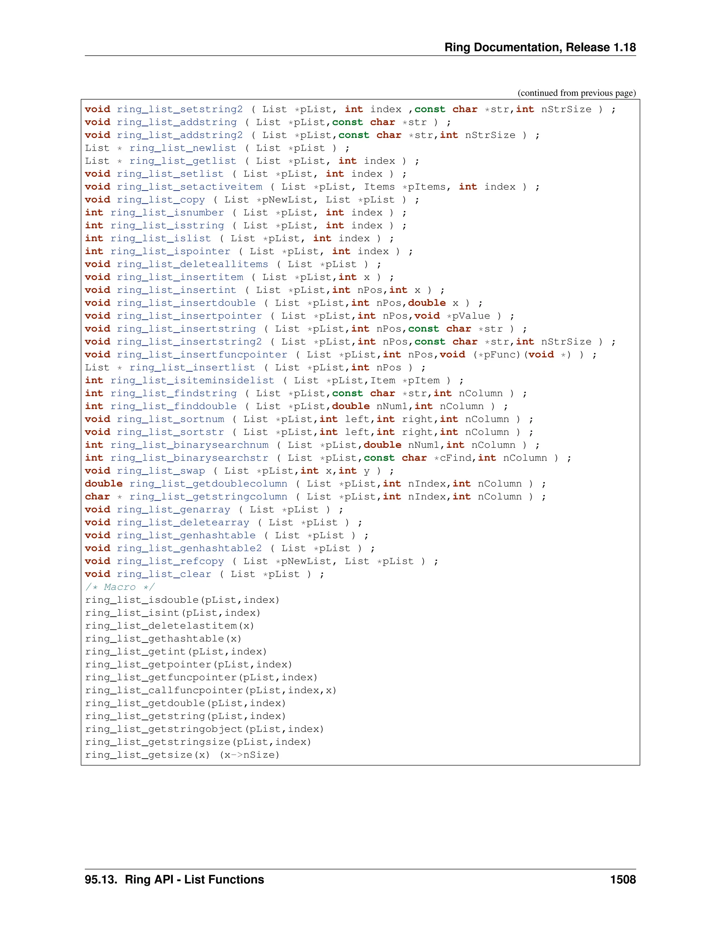
Task: Select ring_list_swap function name
Action: point(161,471)
